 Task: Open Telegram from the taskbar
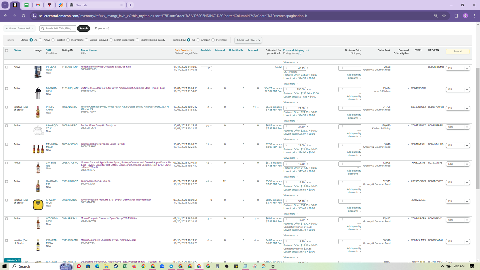[x=171, y=266]
